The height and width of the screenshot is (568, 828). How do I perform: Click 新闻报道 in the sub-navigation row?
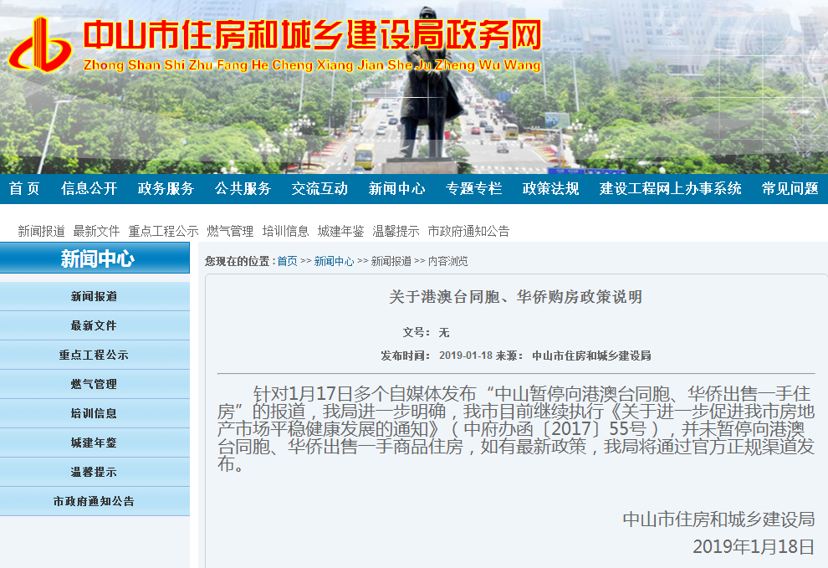41,231
